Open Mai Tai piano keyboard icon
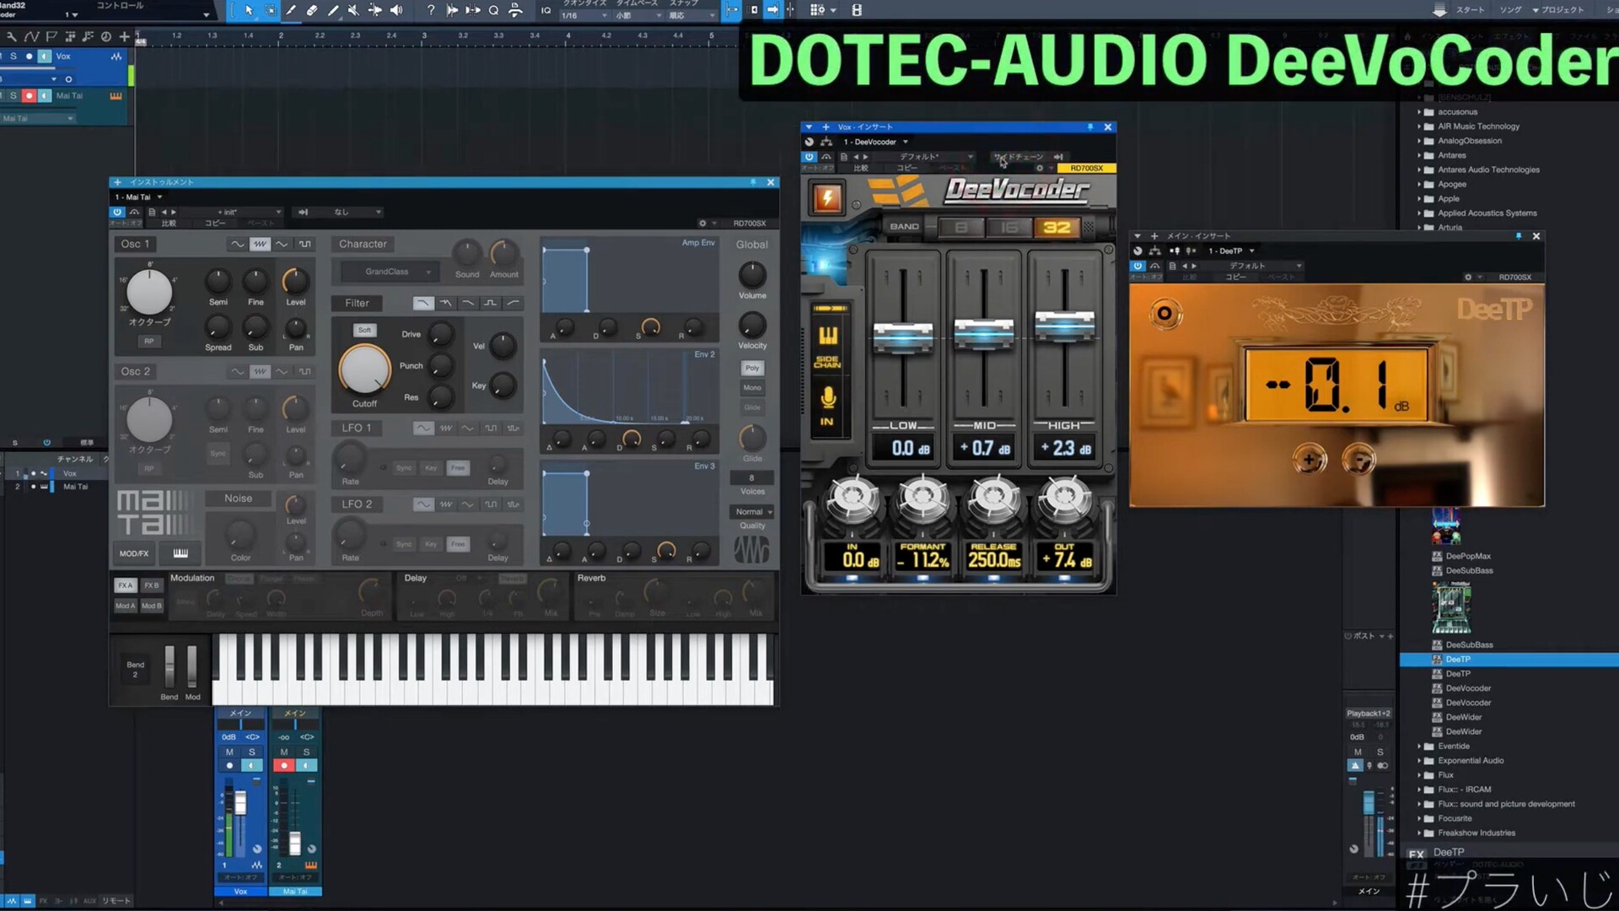 coord(180,553)
